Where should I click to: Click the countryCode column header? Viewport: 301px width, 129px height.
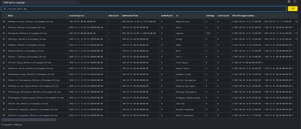coord(223,16)
